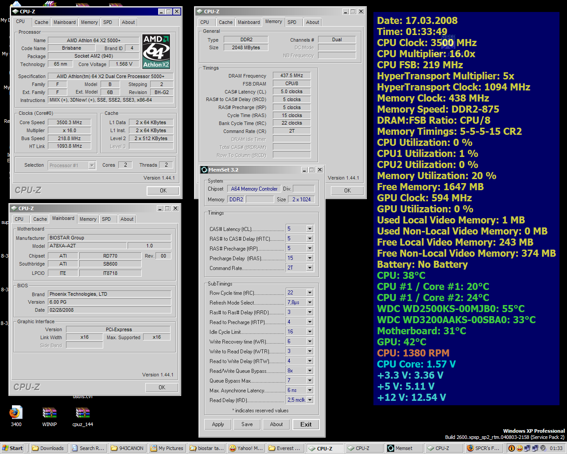Click Save in MemSet
The image size is (567, 454).
pos(247,424)
